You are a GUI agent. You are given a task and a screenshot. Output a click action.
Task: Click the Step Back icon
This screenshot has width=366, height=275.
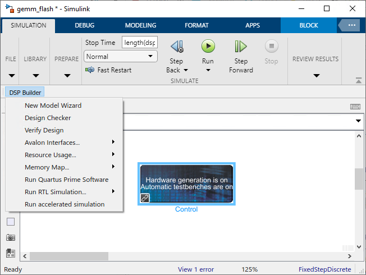177,47
